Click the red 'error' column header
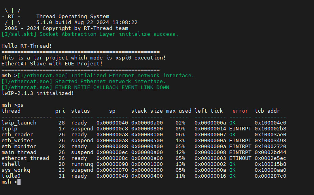 [240, 111]
